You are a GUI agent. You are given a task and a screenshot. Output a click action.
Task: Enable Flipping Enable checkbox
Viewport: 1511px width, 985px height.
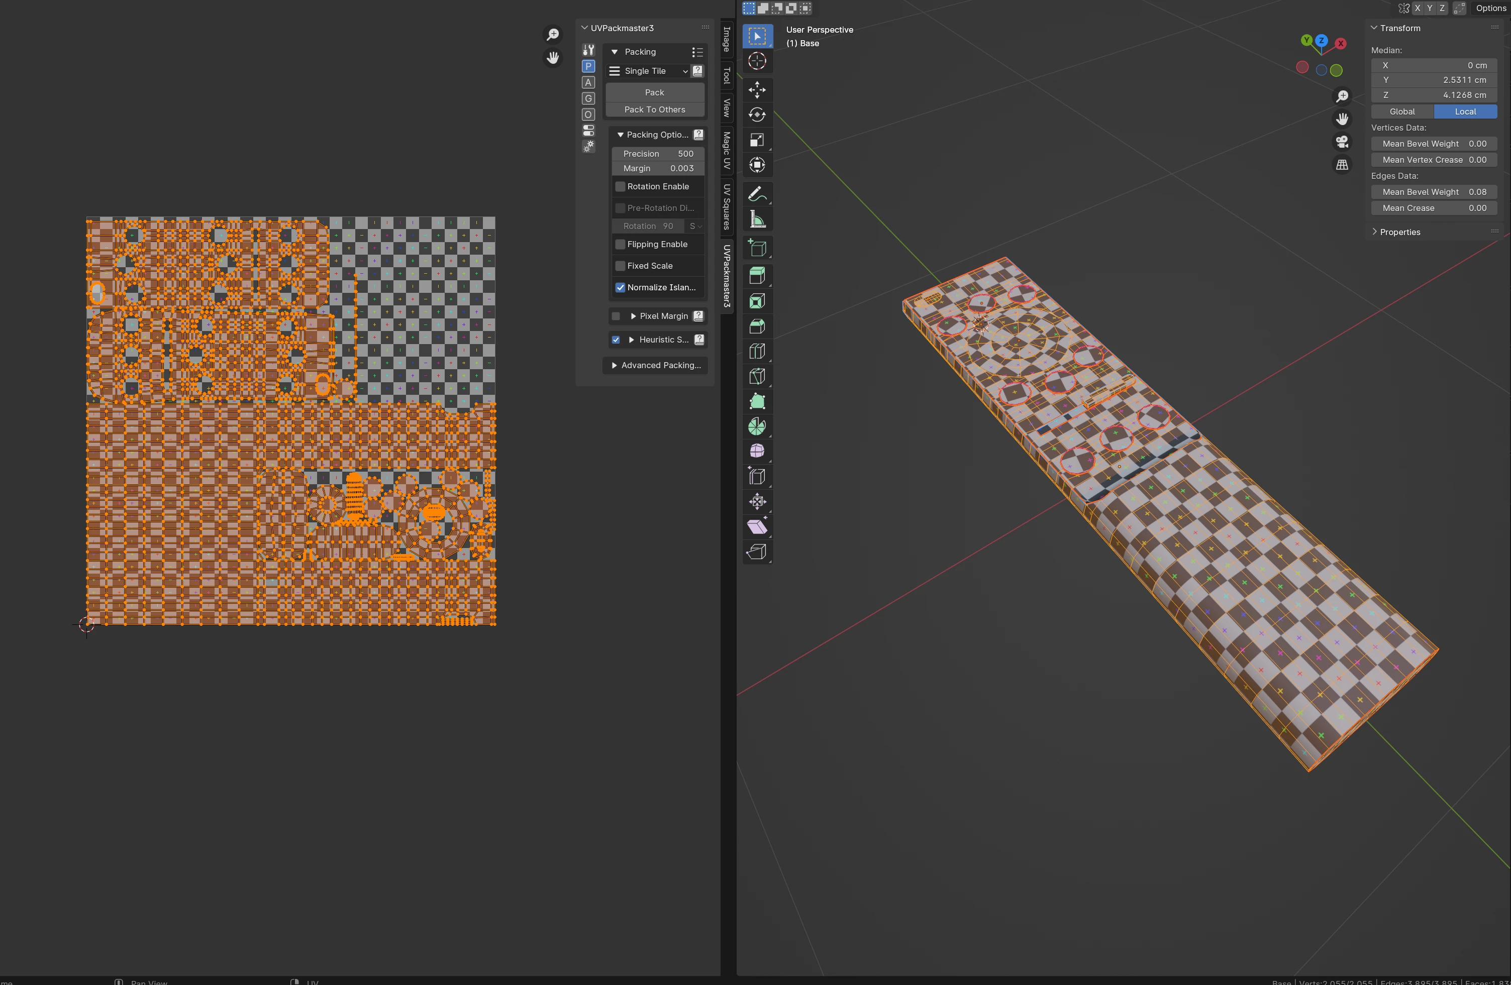(620, 244)
